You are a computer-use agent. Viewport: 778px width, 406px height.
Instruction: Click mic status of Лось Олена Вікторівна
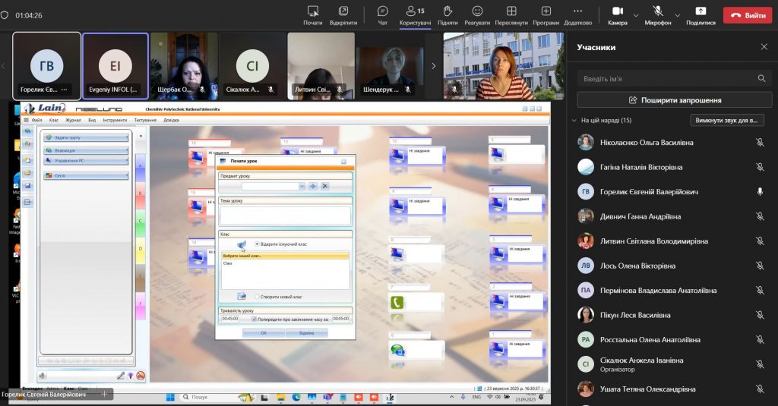(760, 266)
